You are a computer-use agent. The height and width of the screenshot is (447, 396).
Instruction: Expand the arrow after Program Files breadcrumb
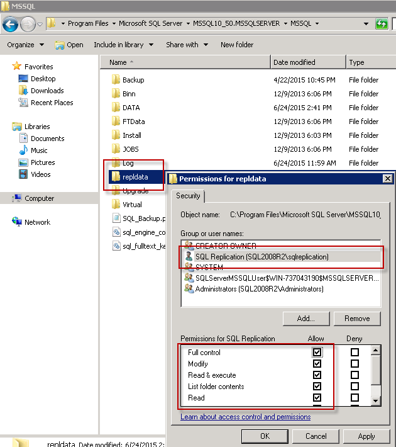pyautogui.click(x=114, y=23)
